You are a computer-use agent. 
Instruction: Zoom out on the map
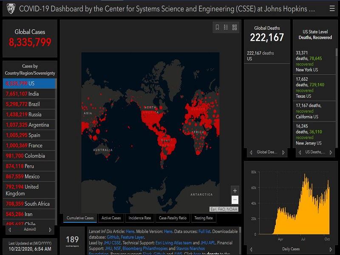click(235, 200)
